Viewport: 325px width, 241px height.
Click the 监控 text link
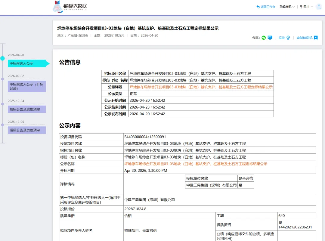coord(281,38)
